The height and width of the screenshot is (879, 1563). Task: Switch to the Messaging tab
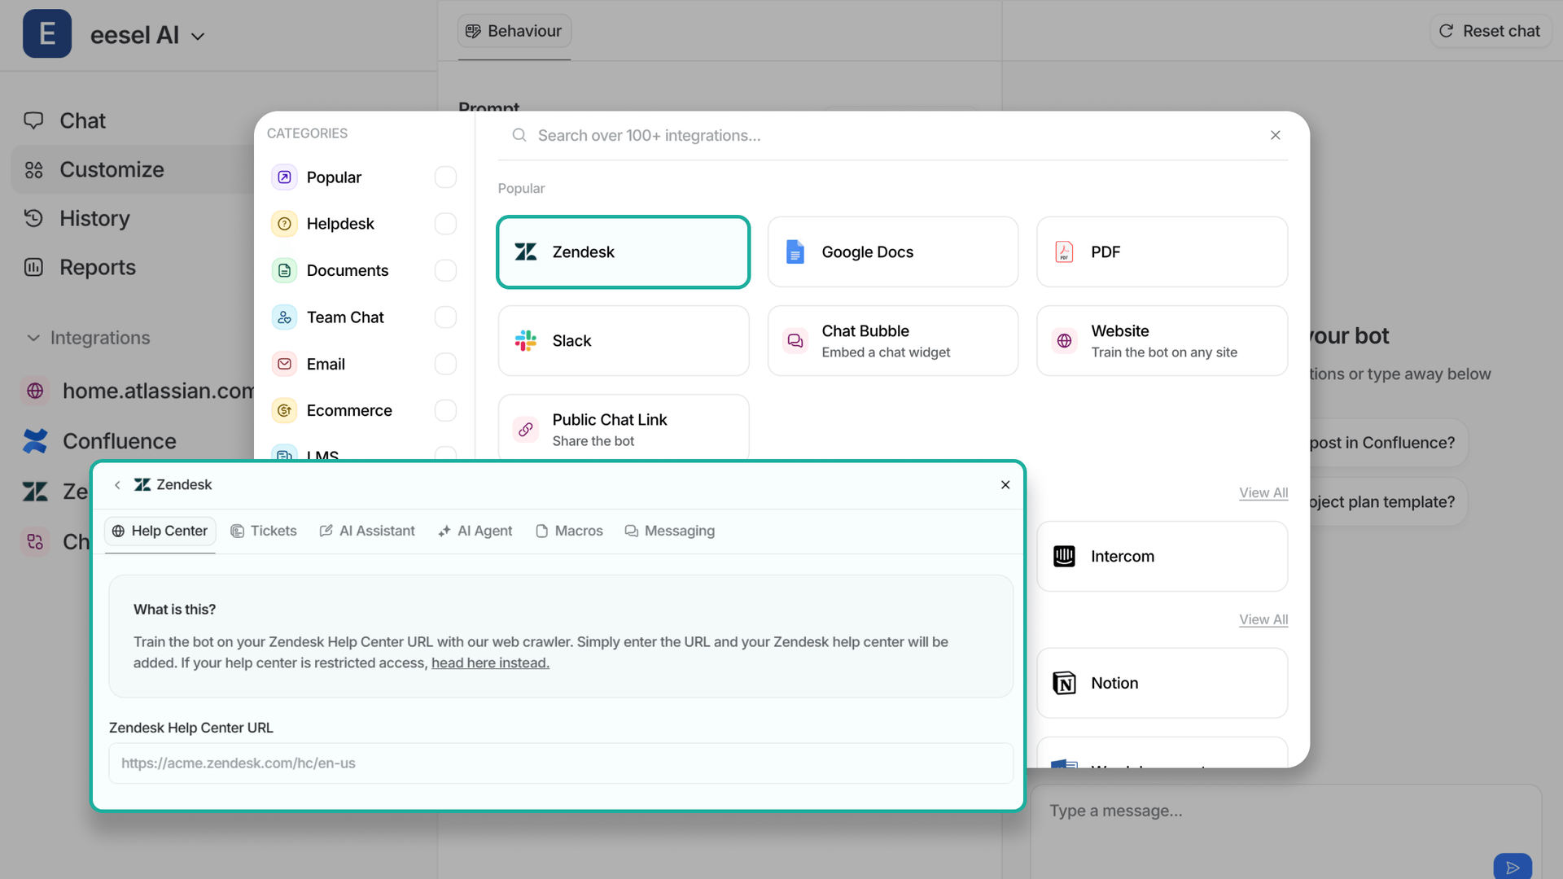point(670,531)
